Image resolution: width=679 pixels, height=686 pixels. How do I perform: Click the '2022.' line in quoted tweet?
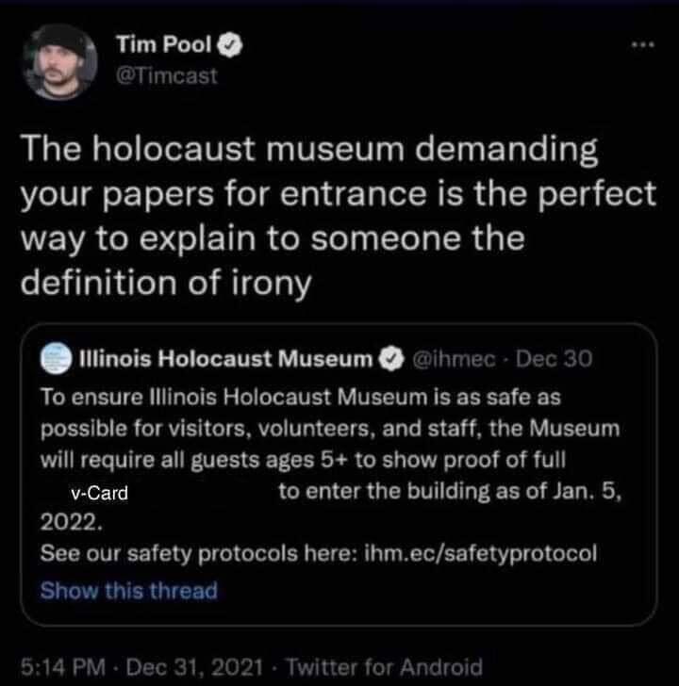pos(66,521)
